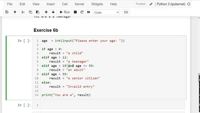Open the Kernel menu

point(79,4)
